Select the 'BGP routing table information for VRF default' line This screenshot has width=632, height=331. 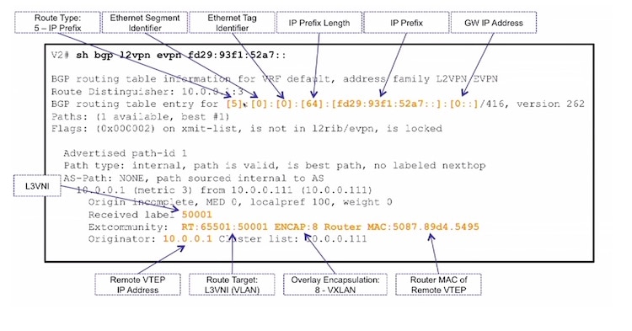click(x=275, y=79)
